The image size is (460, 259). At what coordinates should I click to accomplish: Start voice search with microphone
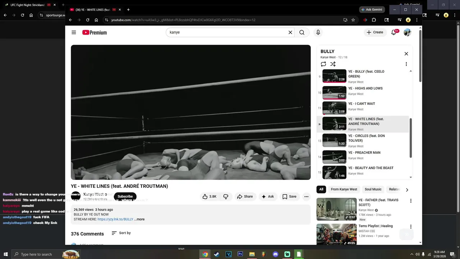coord(318,32)
